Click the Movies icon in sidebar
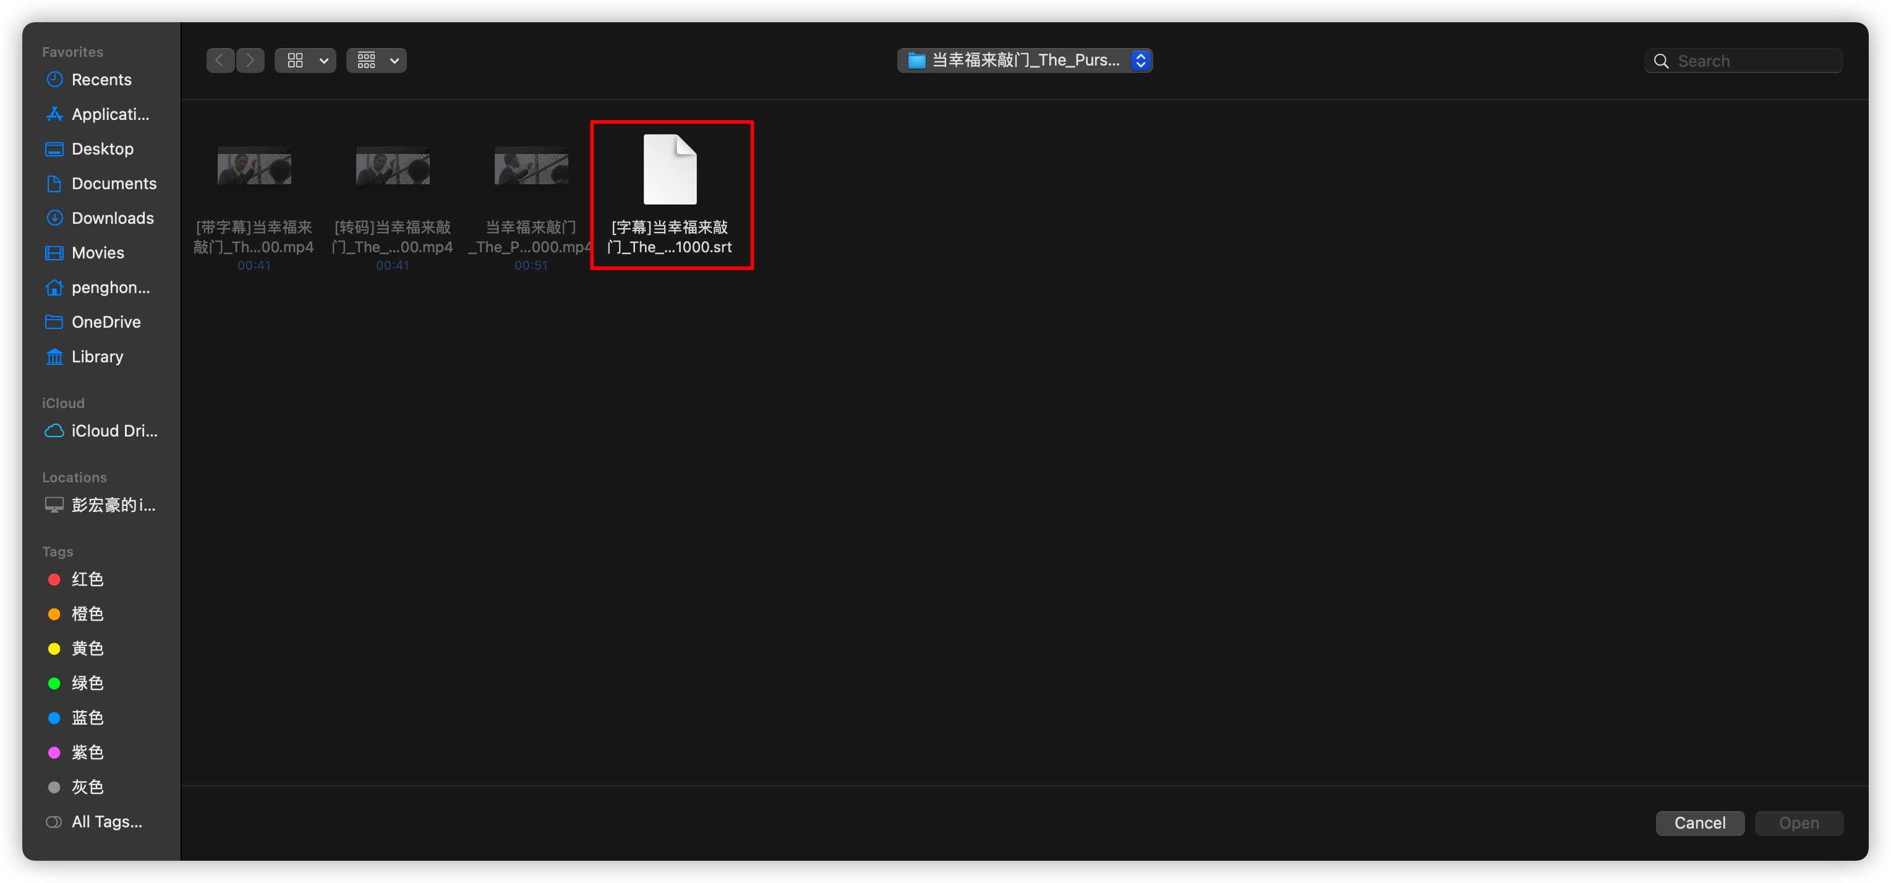This screenshot has height=883, width=1891. 58,252
